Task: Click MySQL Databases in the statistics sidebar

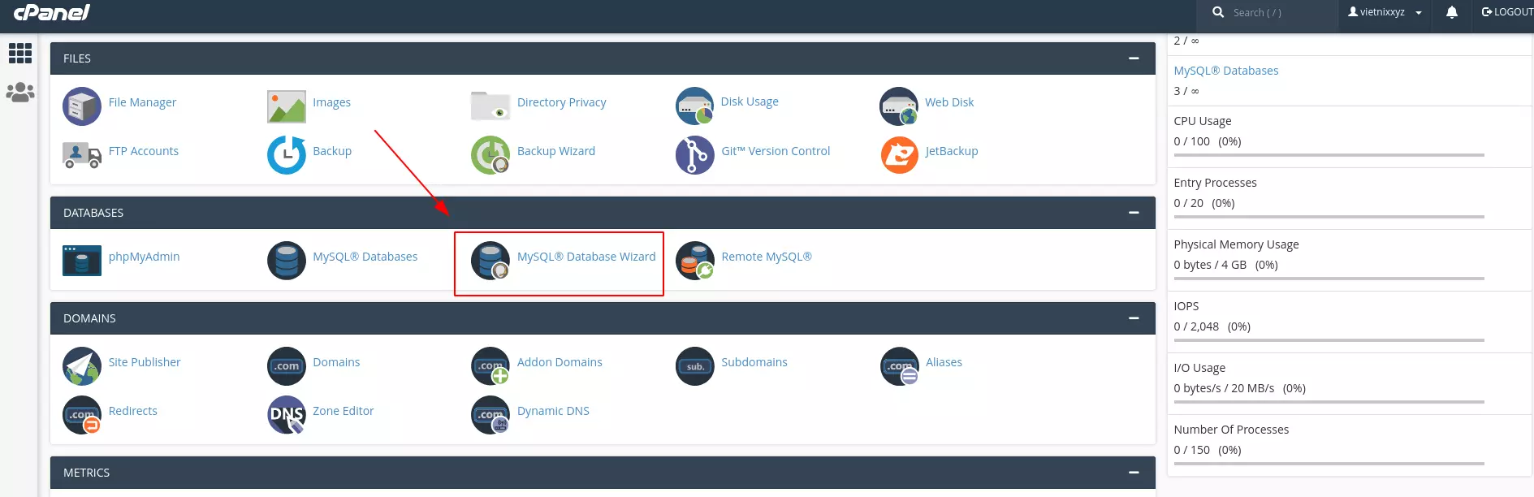Action: [x=1226, y=71]
